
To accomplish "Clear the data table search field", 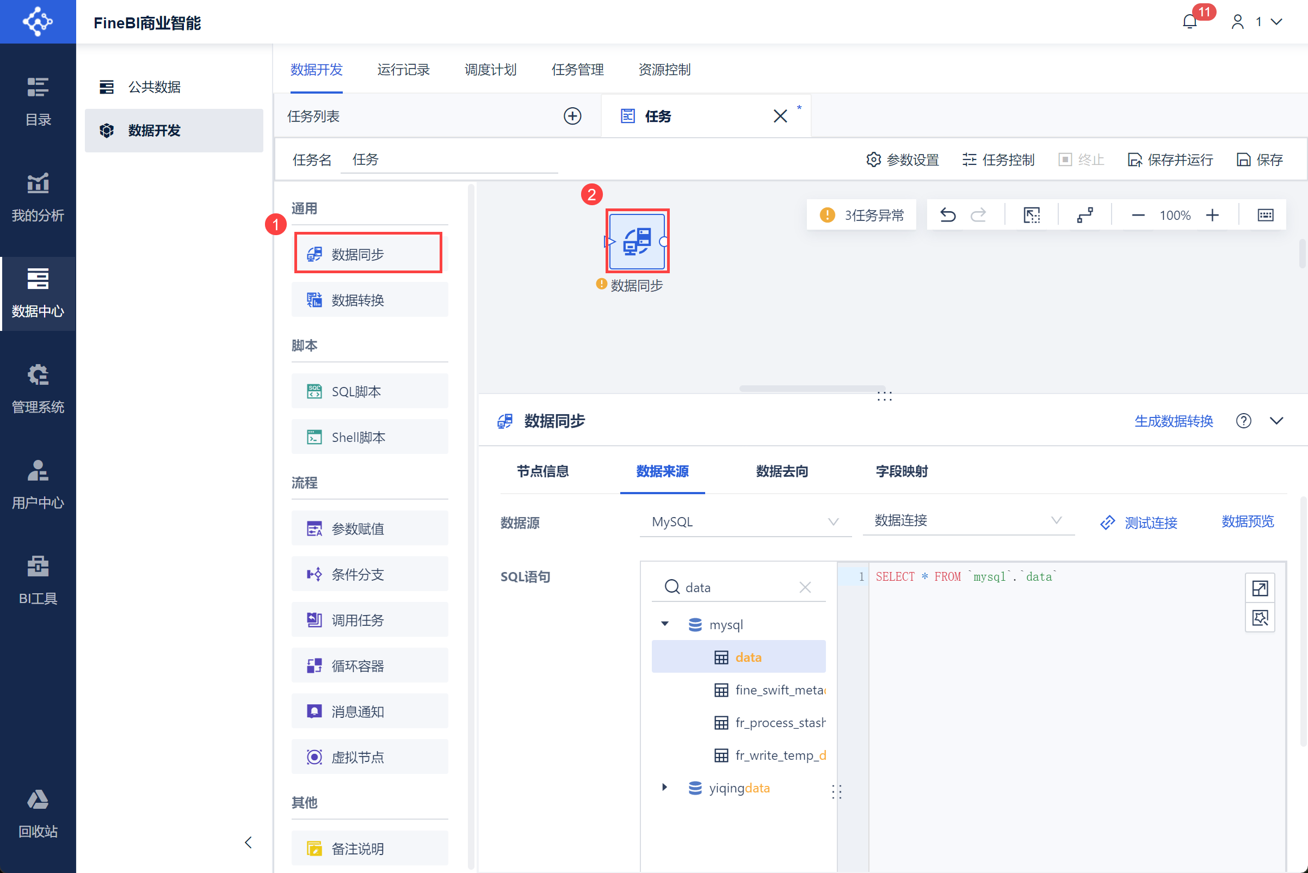I will 805,587.
